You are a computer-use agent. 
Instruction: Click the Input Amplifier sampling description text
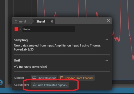click(x=57, y=47)
